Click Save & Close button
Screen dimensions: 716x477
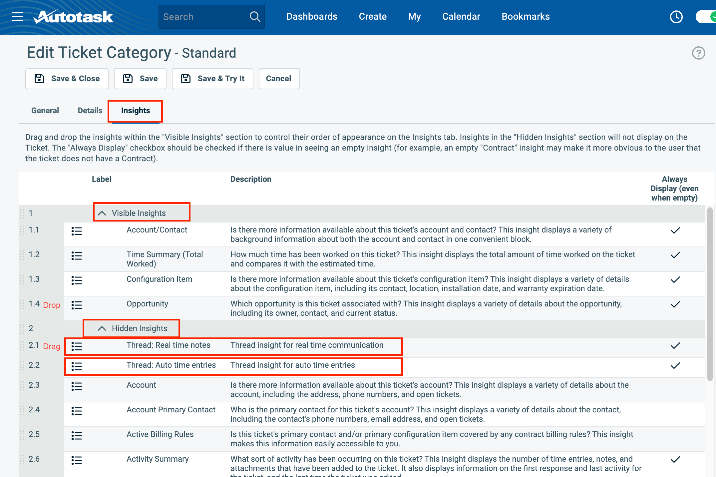[67, 79]
